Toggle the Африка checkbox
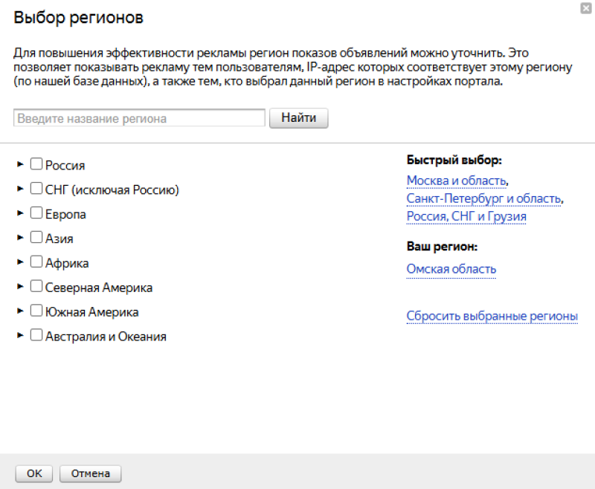The width and height of the screenshot is (595, 489). pos(36,262)
